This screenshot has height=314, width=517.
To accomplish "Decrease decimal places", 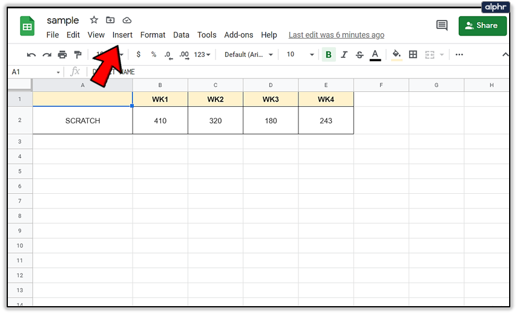I will tap(168, 55).
